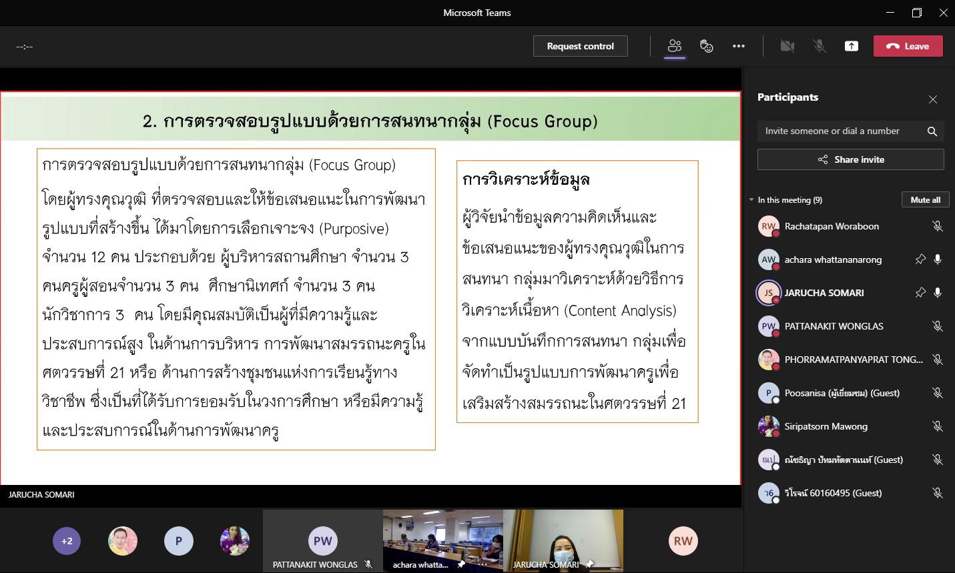The height and width of the screenshot is (573, 955).
Task: Click pin icon next to JARUCHA SOMARI
Action: [920, 293]
